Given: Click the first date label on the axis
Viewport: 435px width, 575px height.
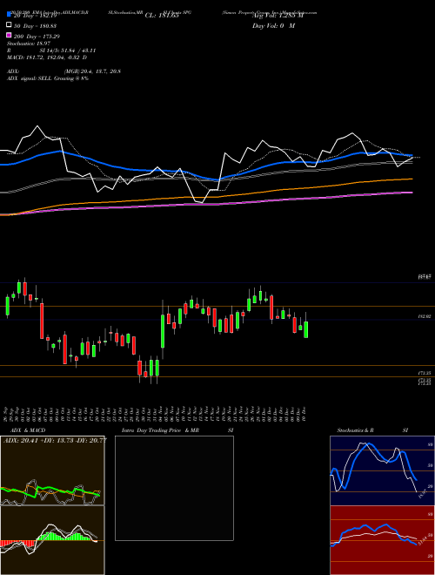Looking at the screenshot, I should (7, 413).
